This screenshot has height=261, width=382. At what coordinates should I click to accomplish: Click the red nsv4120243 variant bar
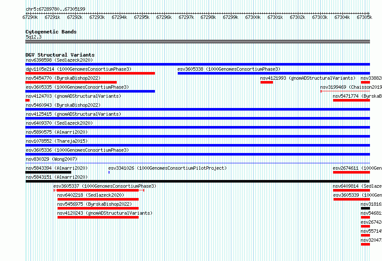coord(98,217)
